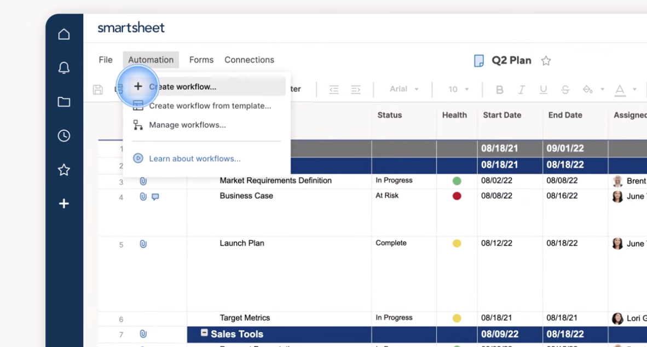The height and width of the screenshot is (347, 647).
Task: Open the Connections menu
Action: (249, 60)
